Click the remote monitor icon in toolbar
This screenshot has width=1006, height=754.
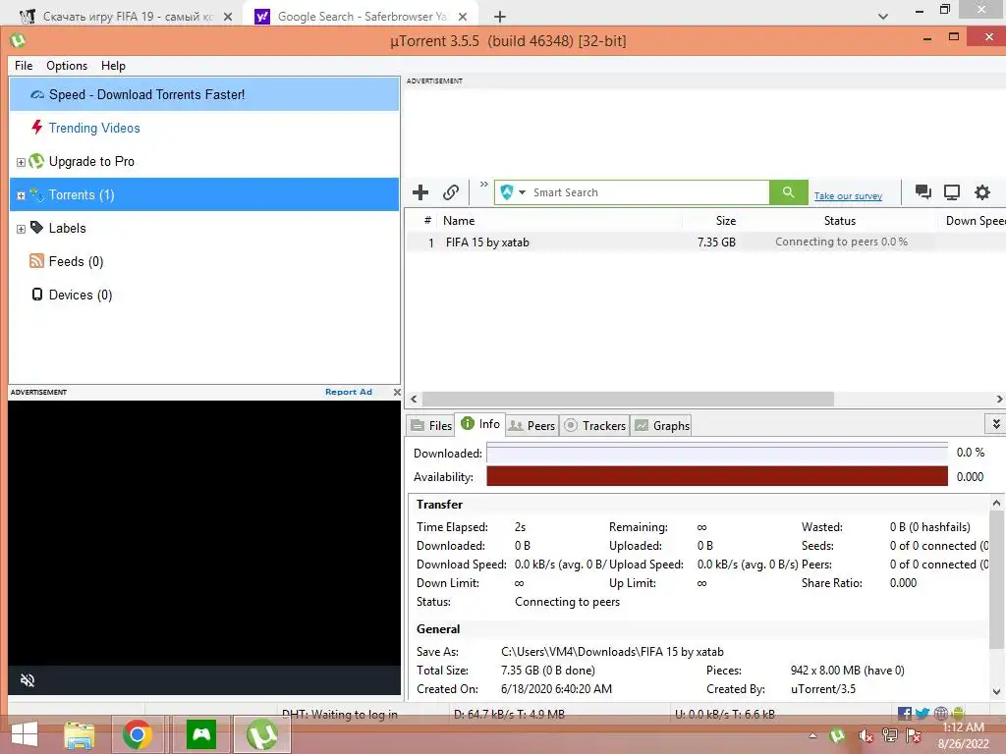pos(952,192)
